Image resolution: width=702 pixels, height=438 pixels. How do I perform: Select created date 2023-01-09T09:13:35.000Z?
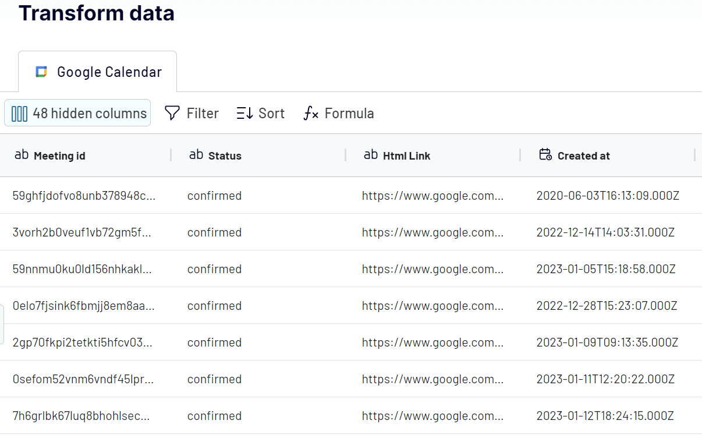pyautogui.click(x=606, y=342)
